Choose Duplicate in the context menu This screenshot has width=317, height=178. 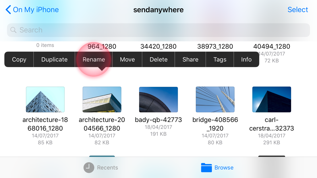click(54, 59)
